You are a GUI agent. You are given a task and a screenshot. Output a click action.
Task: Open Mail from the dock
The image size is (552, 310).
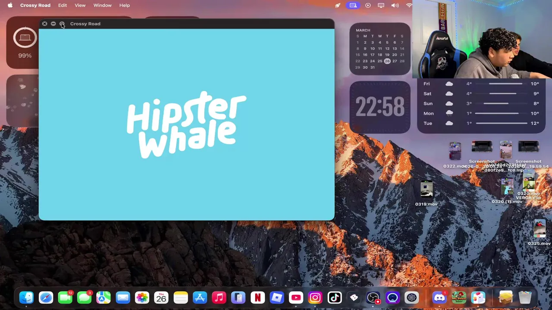[123, 298]
